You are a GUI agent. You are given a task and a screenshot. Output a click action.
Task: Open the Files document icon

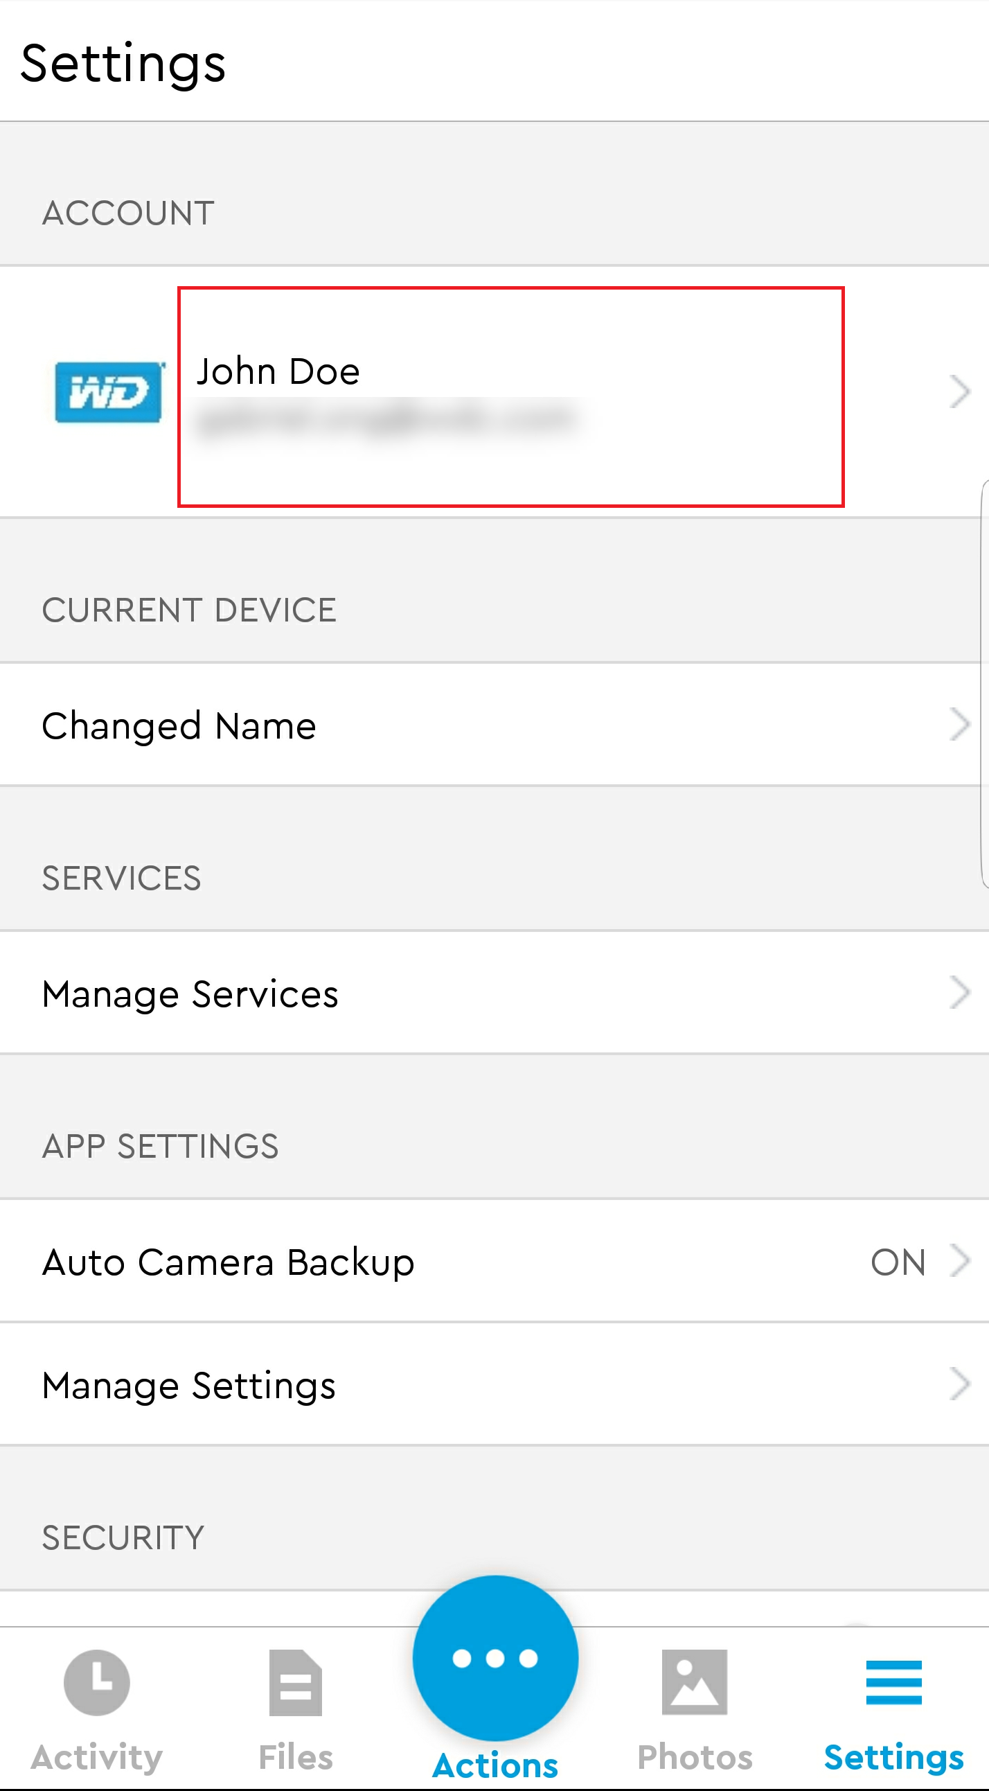pos(296,1682)
